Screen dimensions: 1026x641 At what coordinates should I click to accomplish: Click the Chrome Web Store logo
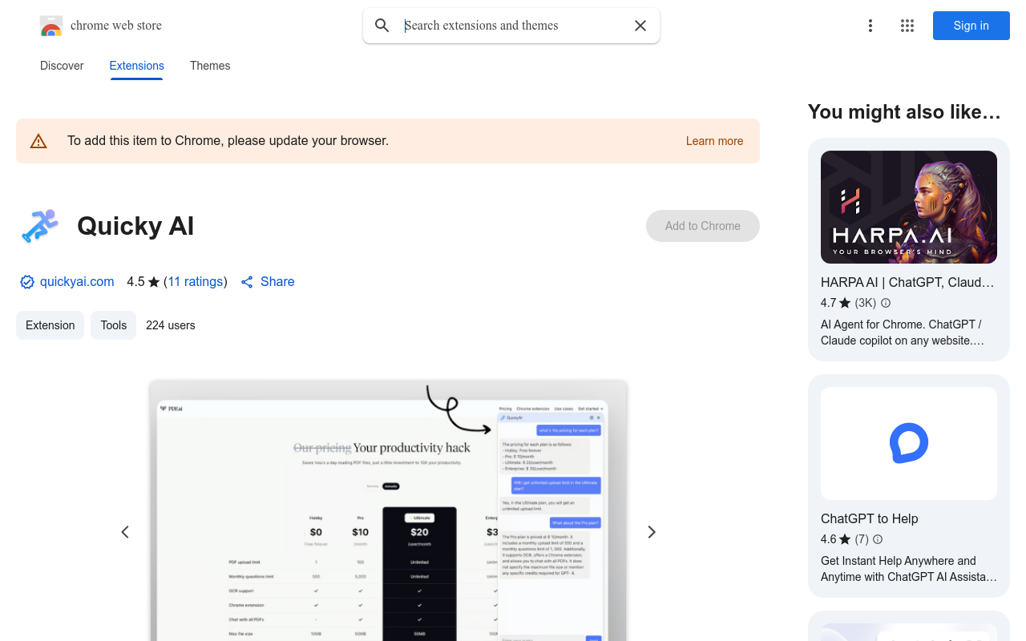click(51, 26)
